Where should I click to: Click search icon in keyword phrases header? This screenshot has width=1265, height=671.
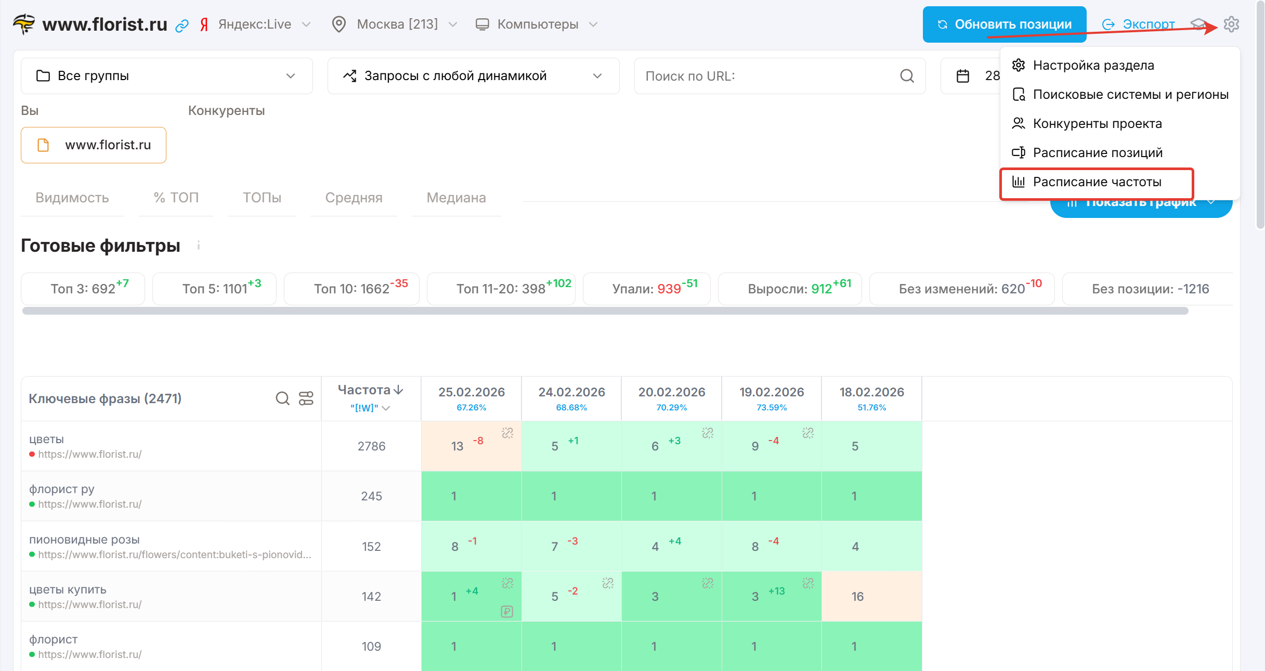[x=282, y=398]
